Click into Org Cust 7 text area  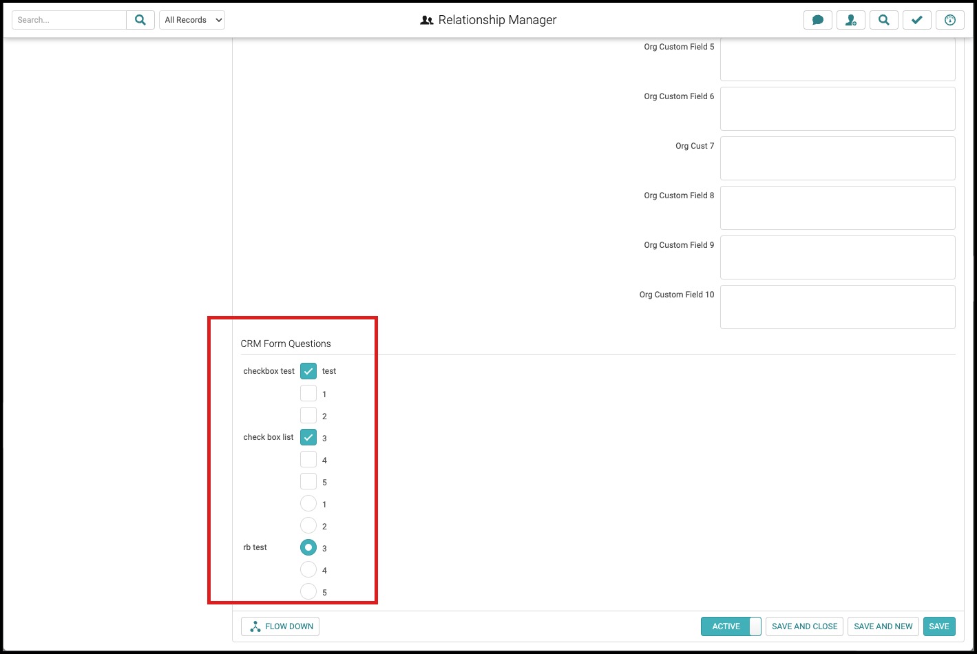pyautogui.click(x=838, y=158)
